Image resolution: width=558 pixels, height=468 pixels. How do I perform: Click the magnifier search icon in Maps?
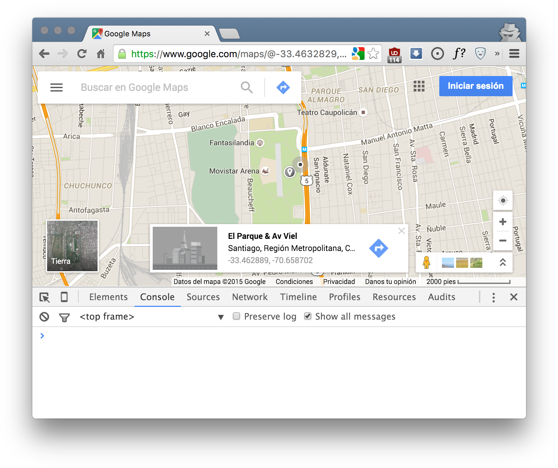247,87
